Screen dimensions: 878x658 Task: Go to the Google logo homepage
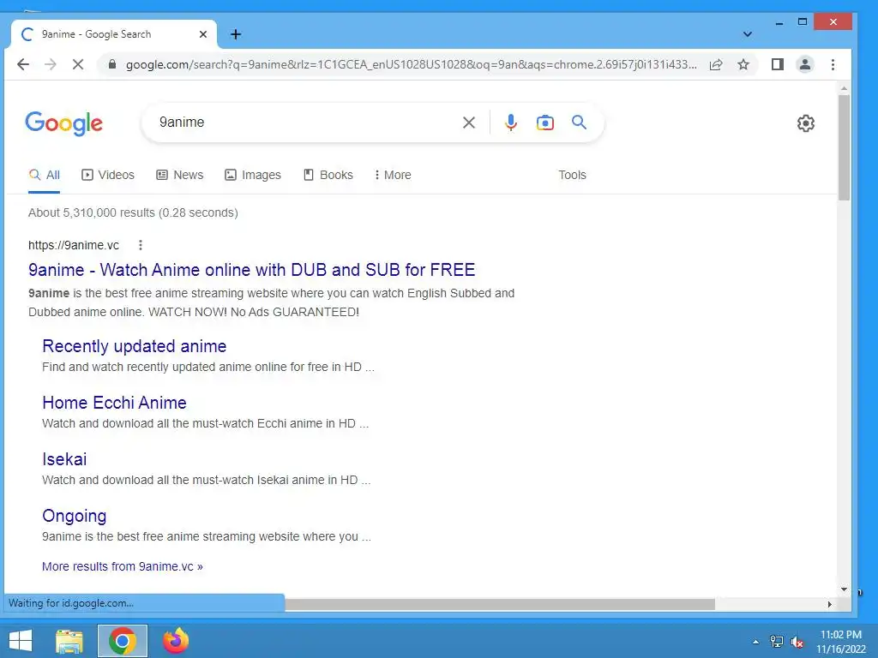click(x=63, y=123)
